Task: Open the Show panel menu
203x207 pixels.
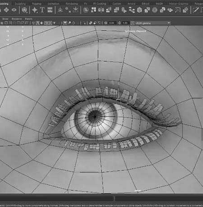Action: pyautogui.click(x=5, y=19)
